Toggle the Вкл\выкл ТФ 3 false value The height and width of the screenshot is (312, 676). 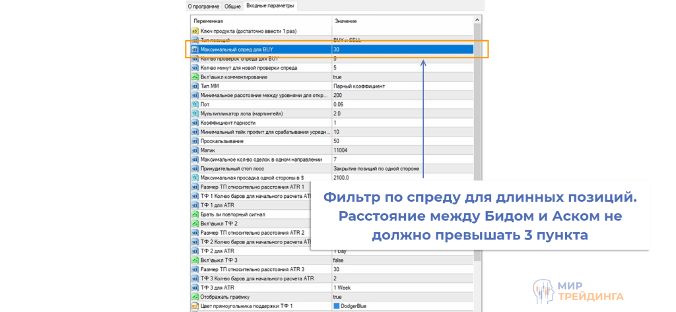[x=340, y=260]
